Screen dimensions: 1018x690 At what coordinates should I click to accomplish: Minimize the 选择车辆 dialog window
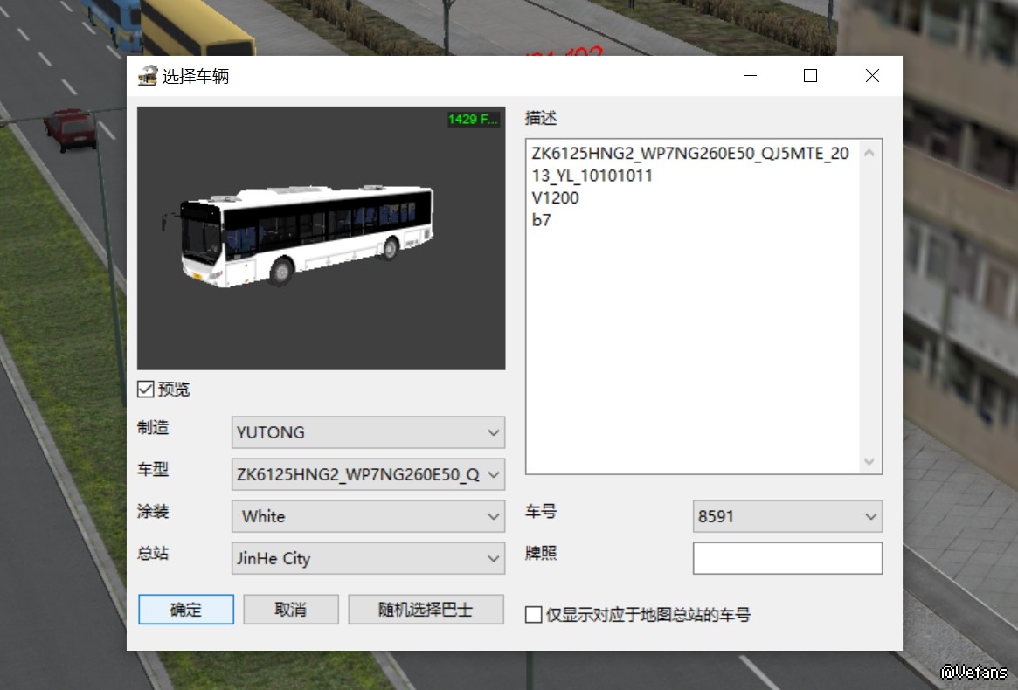click(x=750, y=76)
